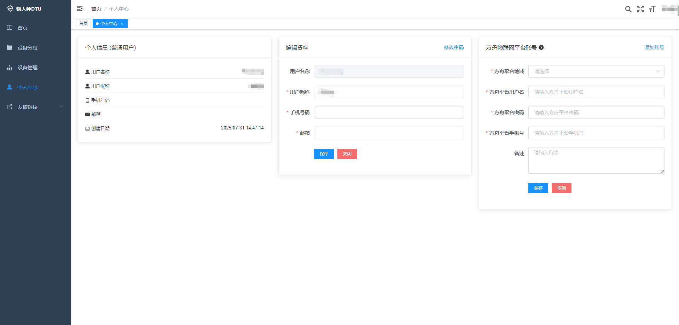Click the 添加账号 link
Image resolution: width=679 pixels, height=325 pixels.
pos(654,47)
